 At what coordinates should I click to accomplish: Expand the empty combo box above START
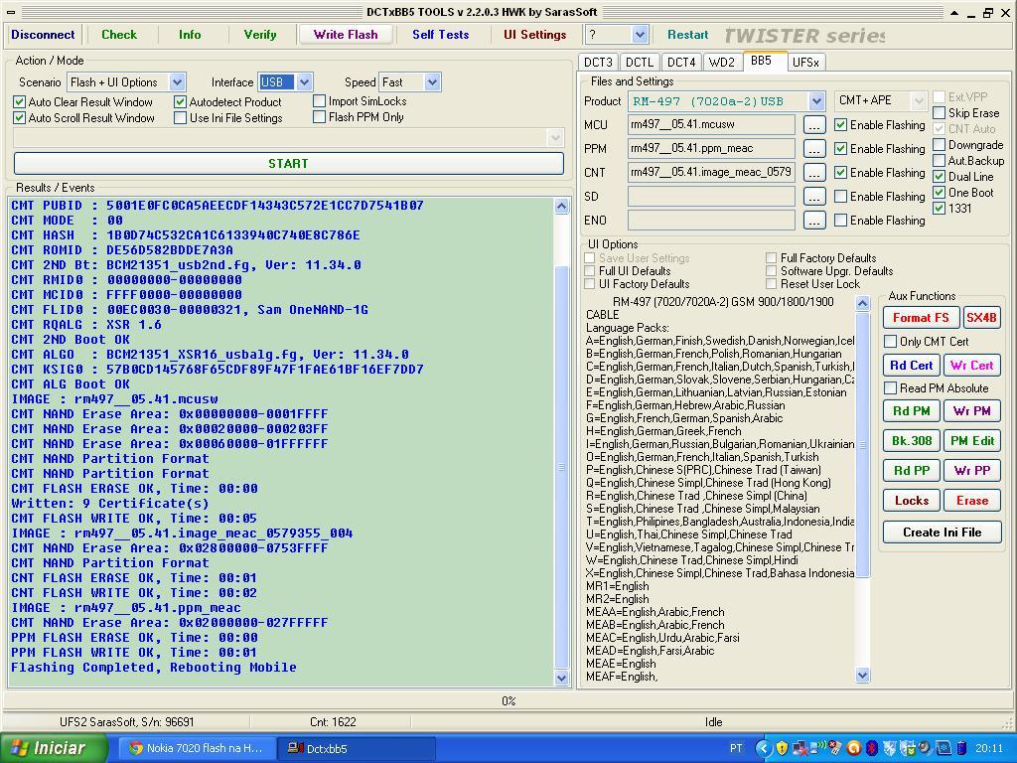554,137
